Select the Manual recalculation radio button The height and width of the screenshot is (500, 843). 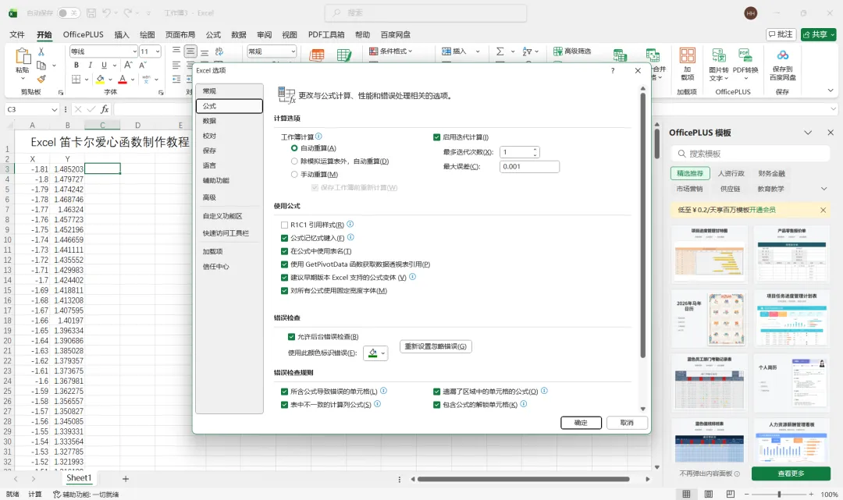[x=294, y=175]
